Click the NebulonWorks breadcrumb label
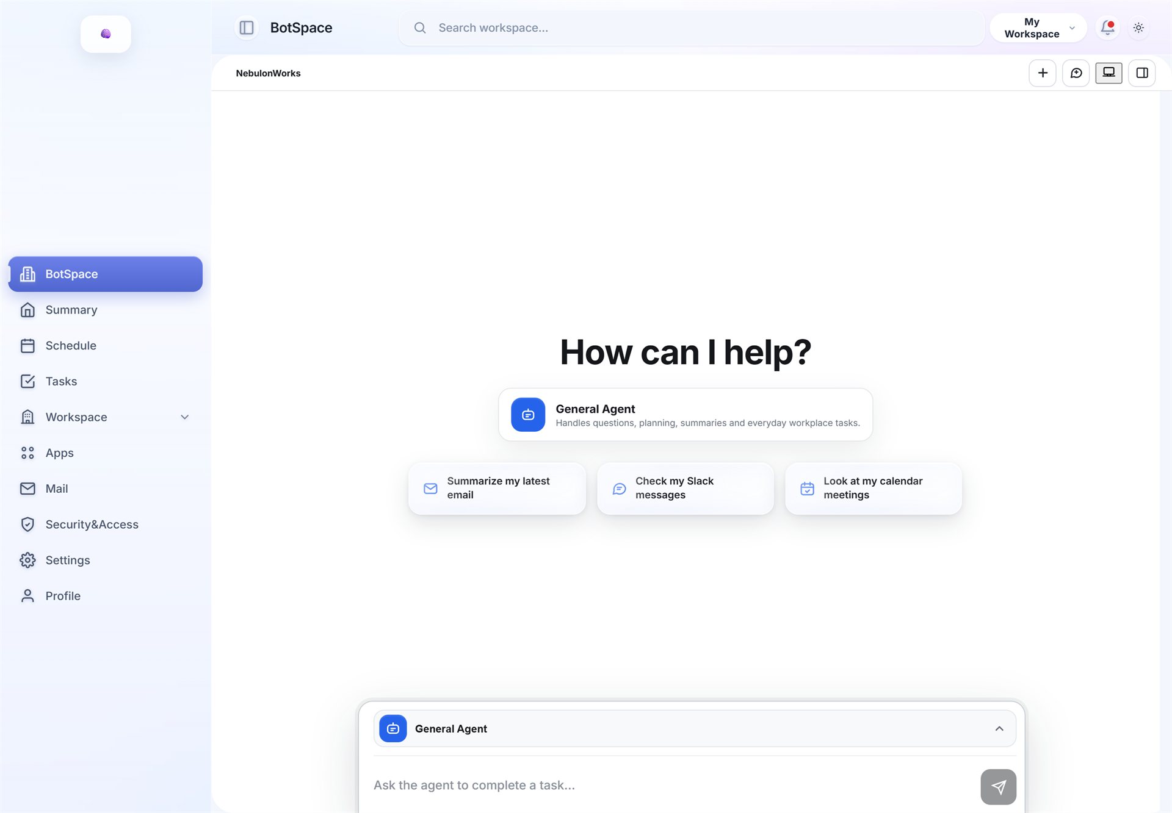1172x813 pixels. (268, 73)
